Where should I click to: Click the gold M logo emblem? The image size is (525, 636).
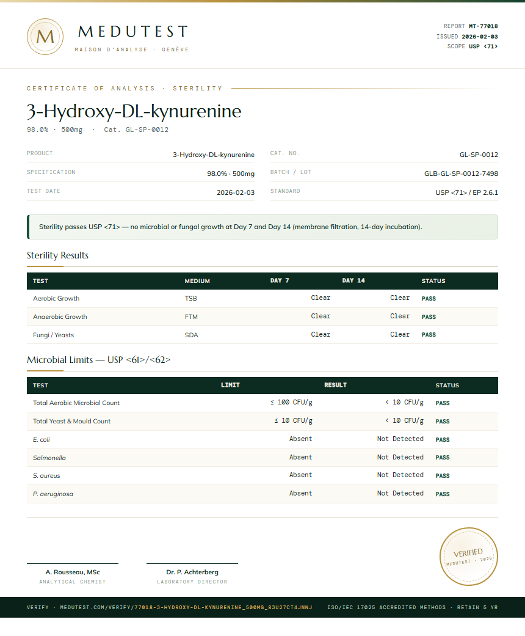point(45,37)
